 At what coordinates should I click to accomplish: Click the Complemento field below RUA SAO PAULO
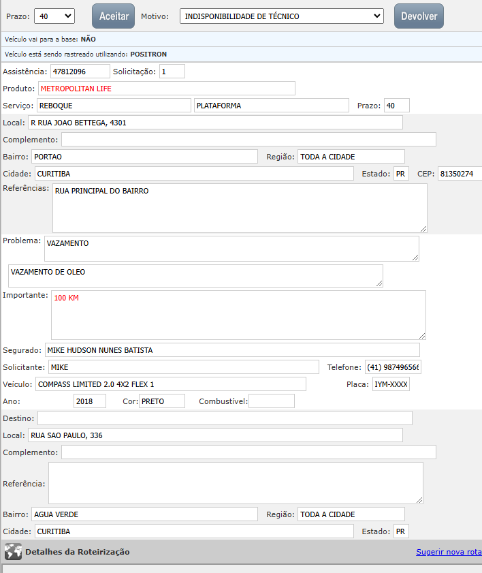pos(248,452)
